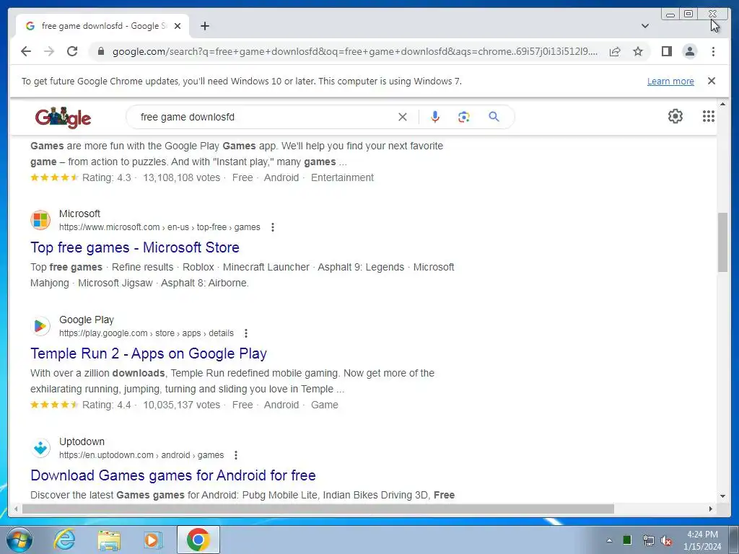Dismiss the Chrome update notification bar
Viewport: 739px width, 554px height.
coord(712,81)
